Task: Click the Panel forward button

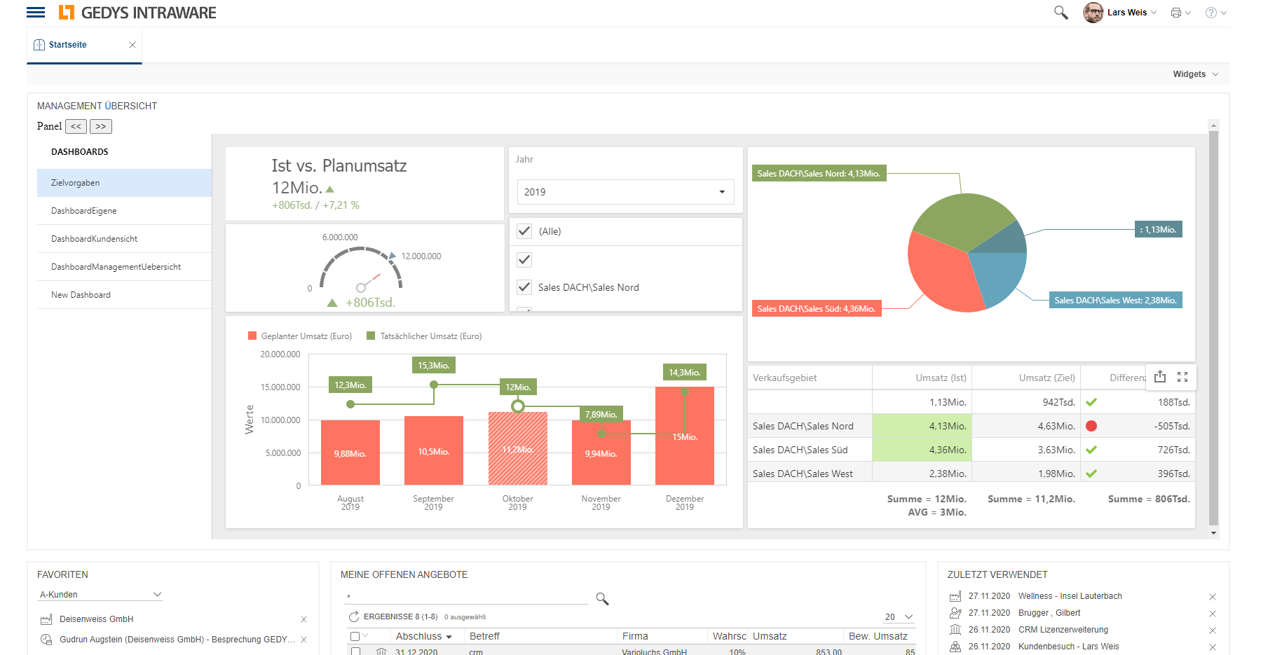Action: pyautogui.click(x=100, y=126)
